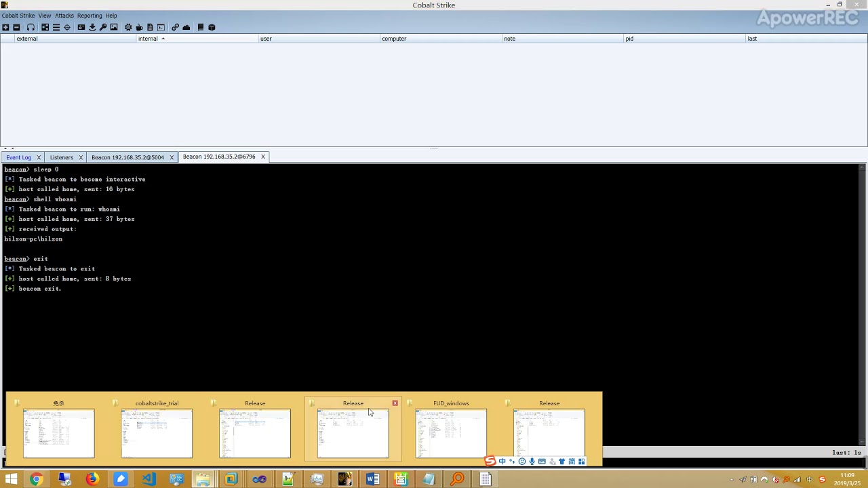Close the Beacon 192.168.35.2@5004 tab
This screenshot has width=868, height=488.
point(172,157)
